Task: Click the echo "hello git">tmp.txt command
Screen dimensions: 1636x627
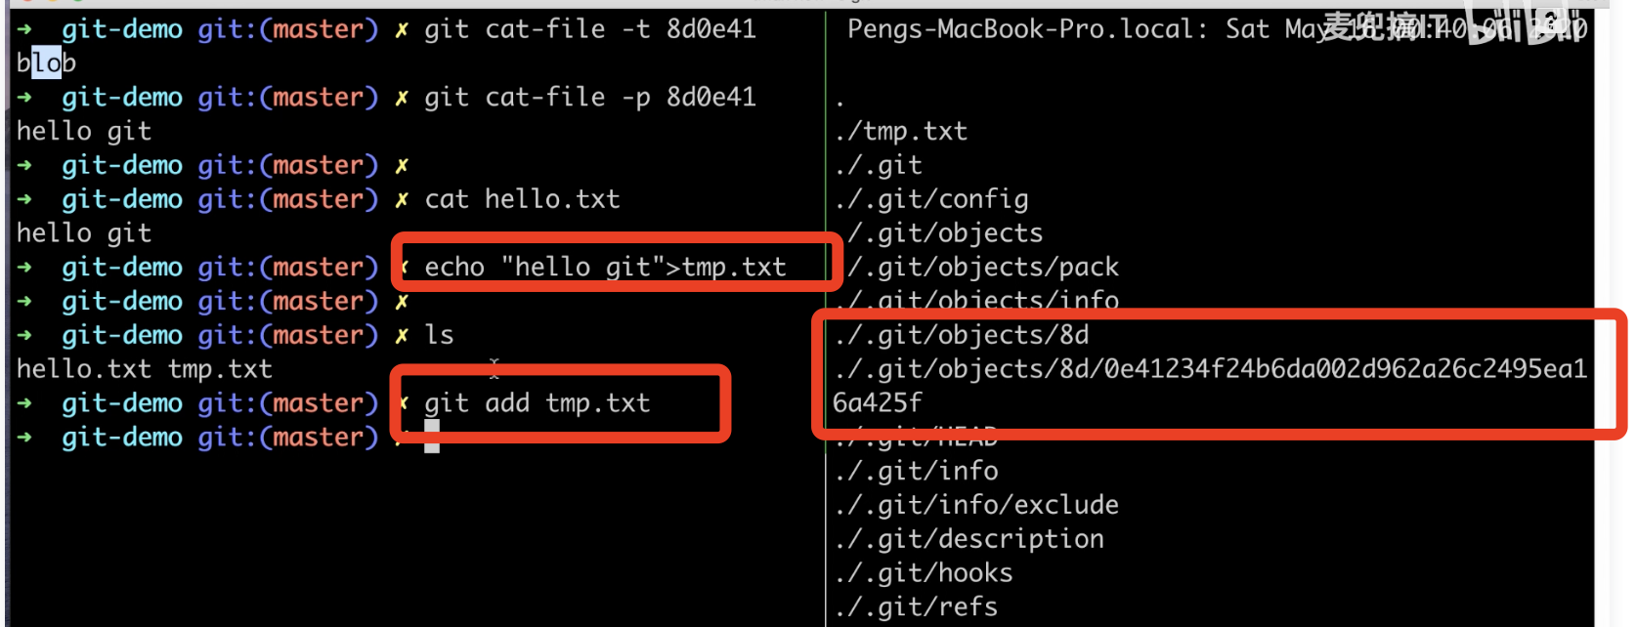Action: (605, 267)
